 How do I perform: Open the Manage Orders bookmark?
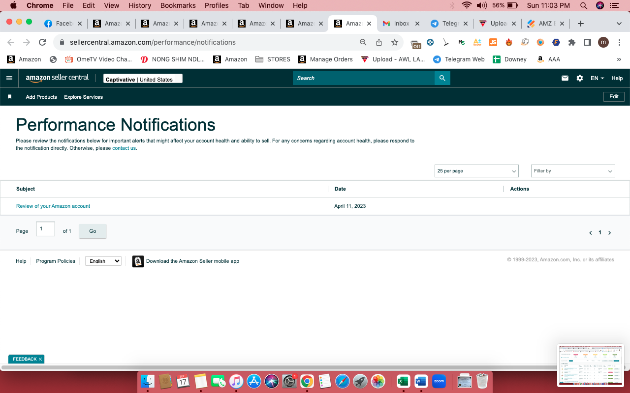[325, 59]
